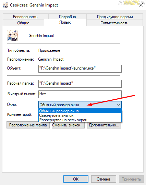Select the Ярлык tab
146x185 pixels.
65,22
